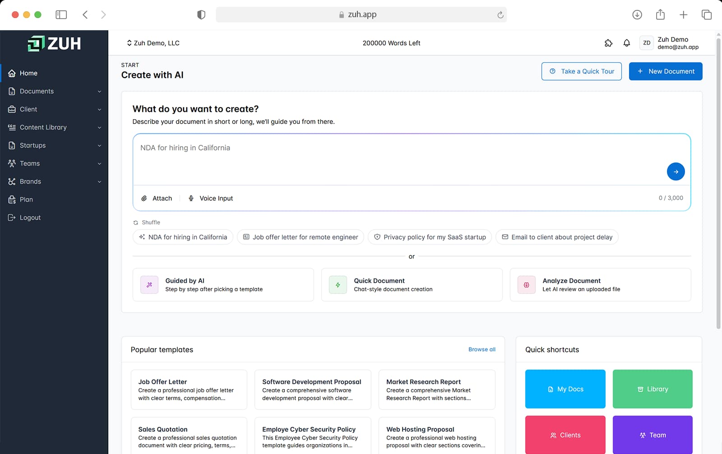
Task: Expand the Documents menu chevron
Action: click(x=99, y=92)
